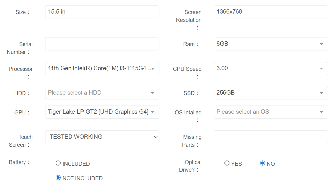Choose YES for Optical Drive
Image resolution: width=331 pixels, height=181 pixels.
227,163
